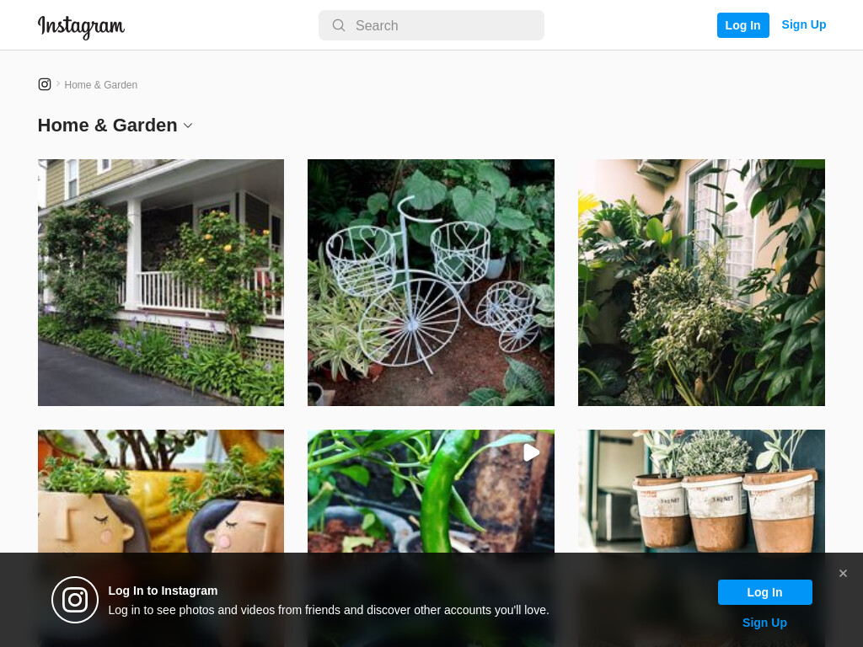Screen dimensions: 863x647
Task: Click the Instagram logo in login banner
Action: click(x=75, y=600)
